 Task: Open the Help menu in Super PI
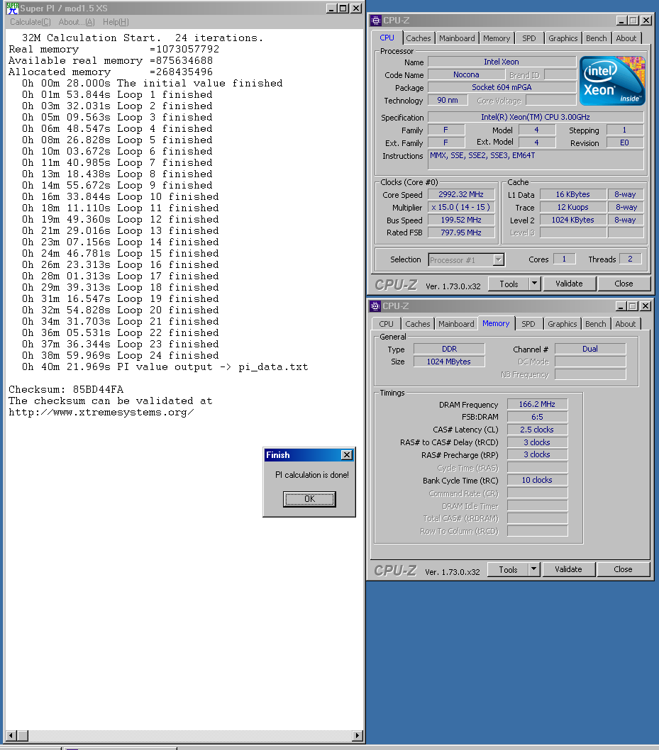click(116, 22)
